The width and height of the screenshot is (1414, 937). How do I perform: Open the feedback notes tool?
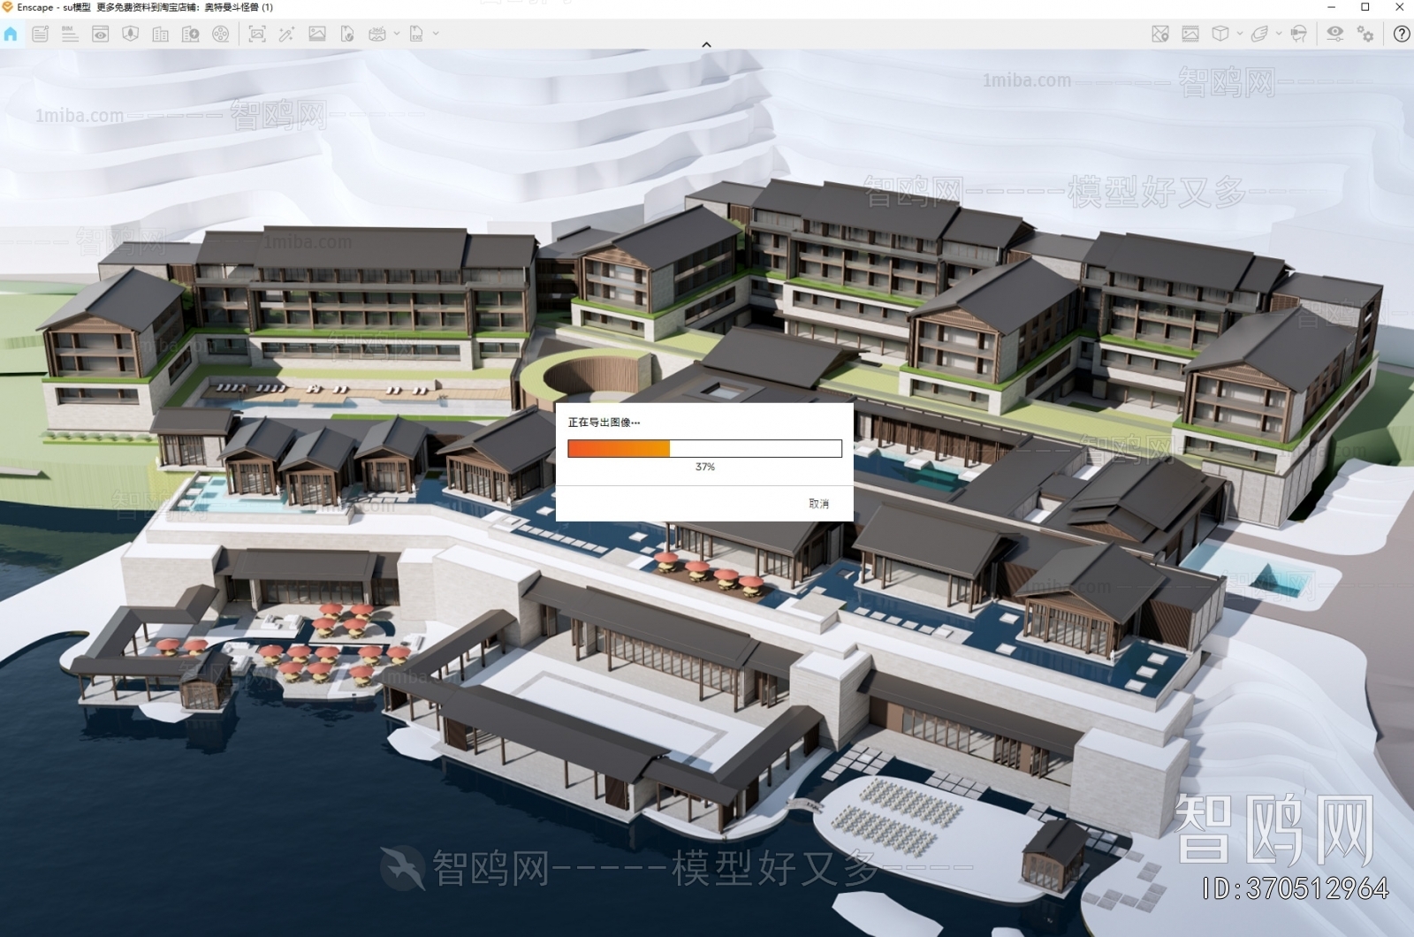39,34
